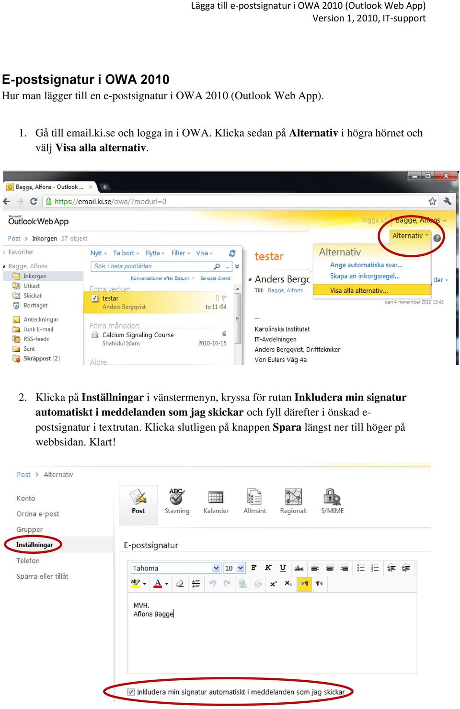Click the signature text area

pyautogui.click(x=272, y=632)
